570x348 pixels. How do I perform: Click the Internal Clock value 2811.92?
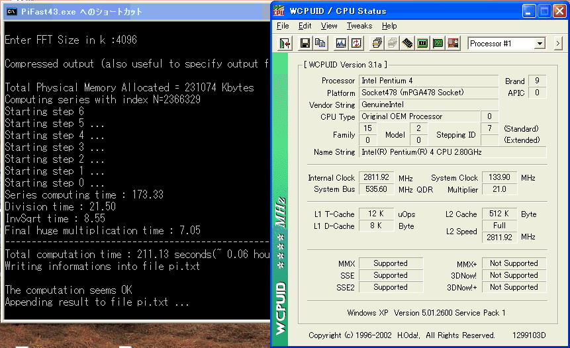tap(376, 177)
